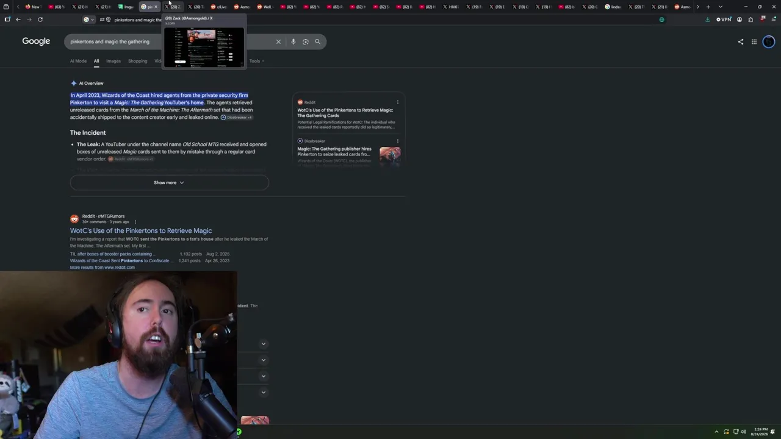781x439 pixels.
Task: Open search engine selector dropdown in address bar
Action: tap(88, 20)
